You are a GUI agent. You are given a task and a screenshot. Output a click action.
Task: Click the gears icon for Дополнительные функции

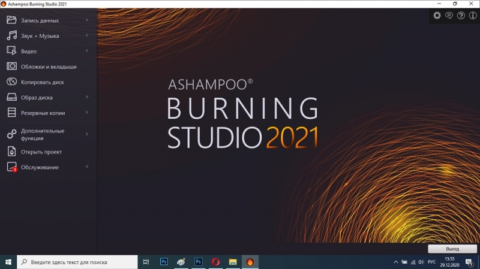coord(11,134)
